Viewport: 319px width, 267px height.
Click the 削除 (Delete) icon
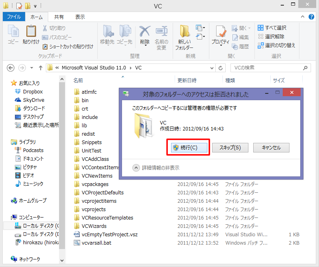pos(144,32)
